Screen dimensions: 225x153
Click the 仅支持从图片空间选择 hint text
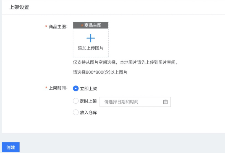click(x=94, y=62)
